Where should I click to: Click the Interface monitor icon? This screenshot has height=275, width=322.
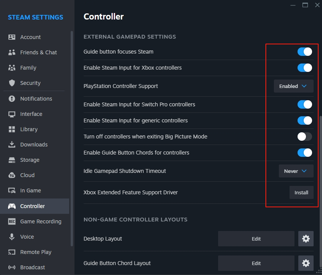[12, 114]
